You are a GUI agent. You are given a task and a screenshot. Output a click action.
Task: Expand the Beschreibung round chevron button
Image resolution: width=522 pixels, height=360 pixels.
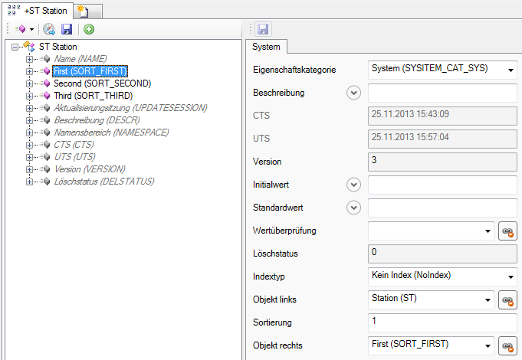(353, 93)
